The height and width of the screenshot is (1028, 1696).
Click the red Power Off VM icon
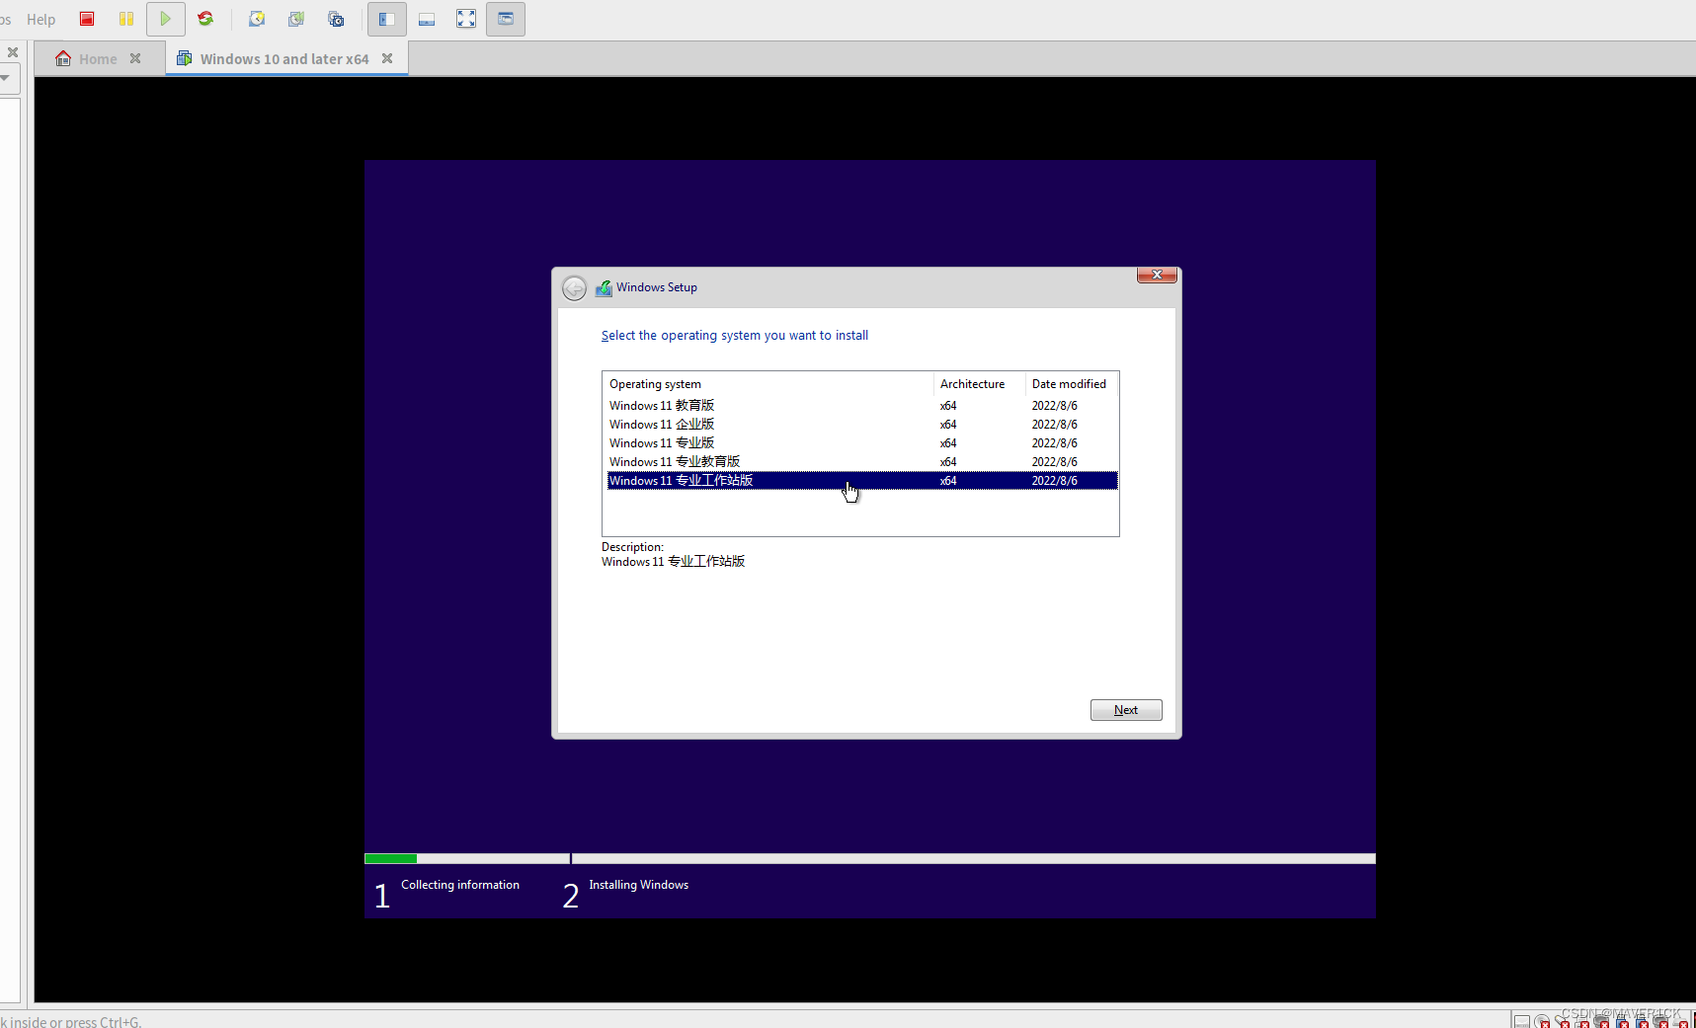tap(87, 19)
